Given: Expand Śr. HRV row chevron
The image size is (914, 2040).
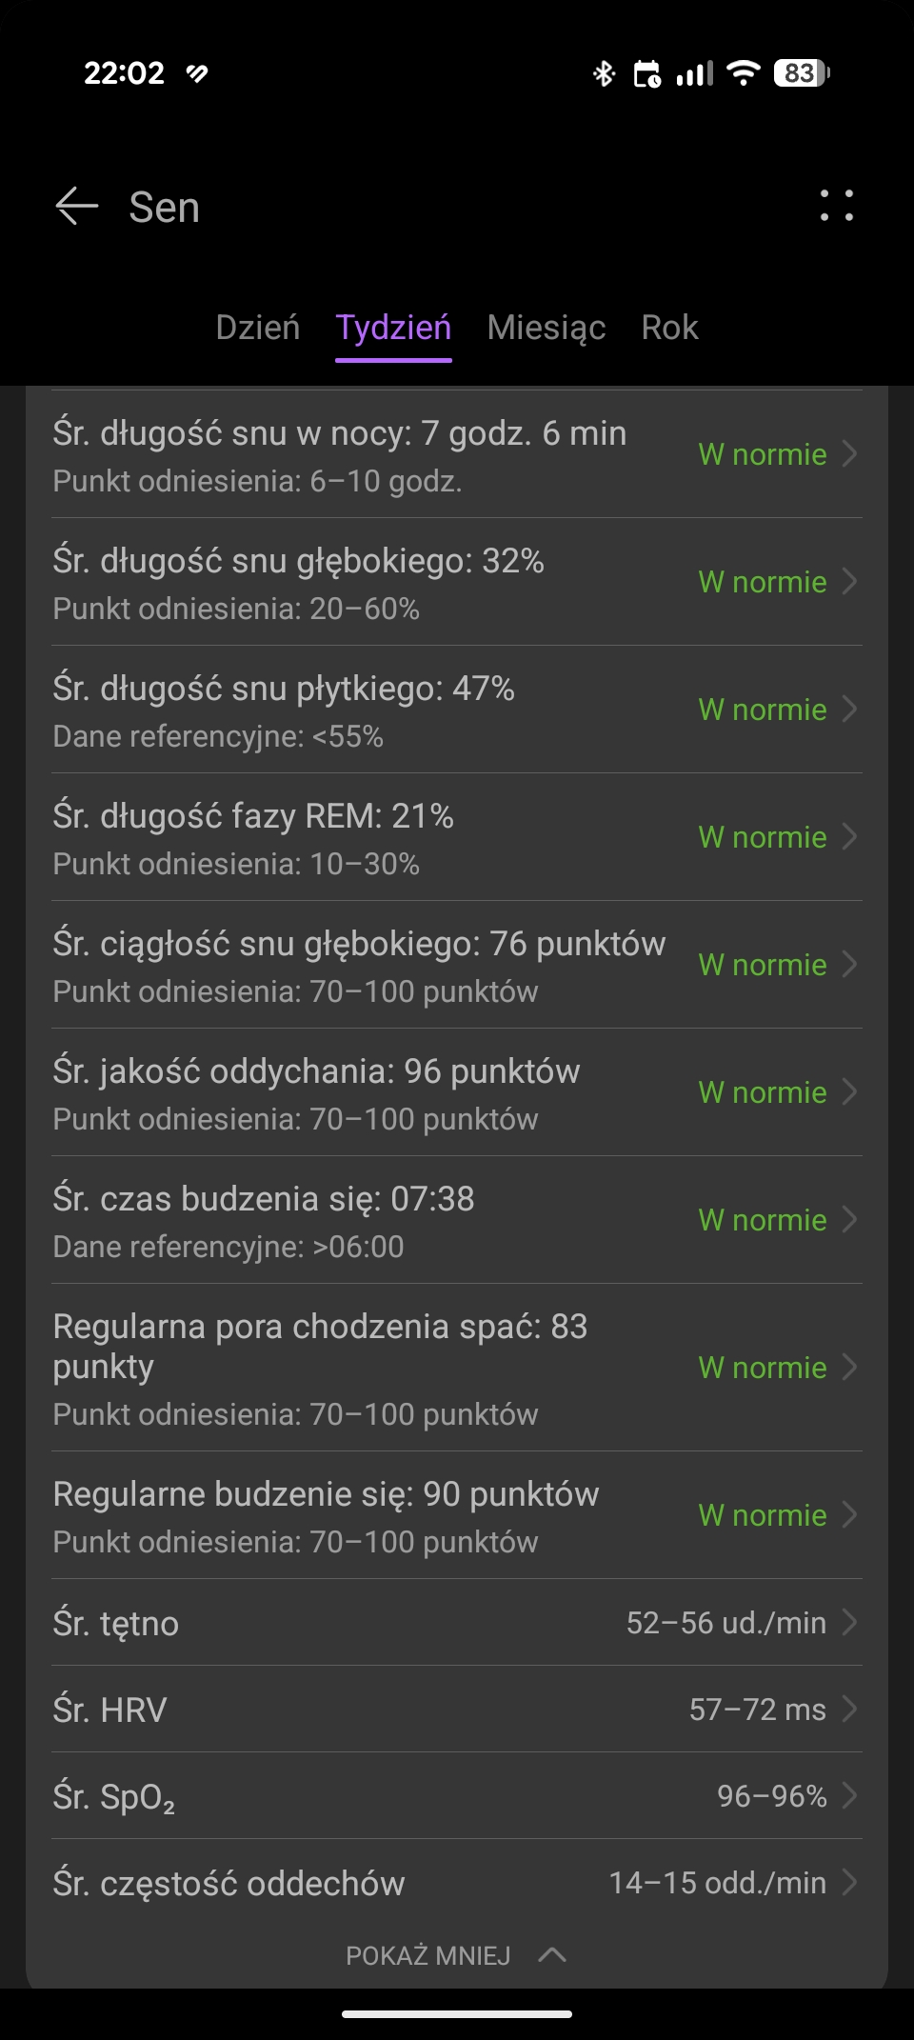Looking at the screenshot, I should (850, 1709).
